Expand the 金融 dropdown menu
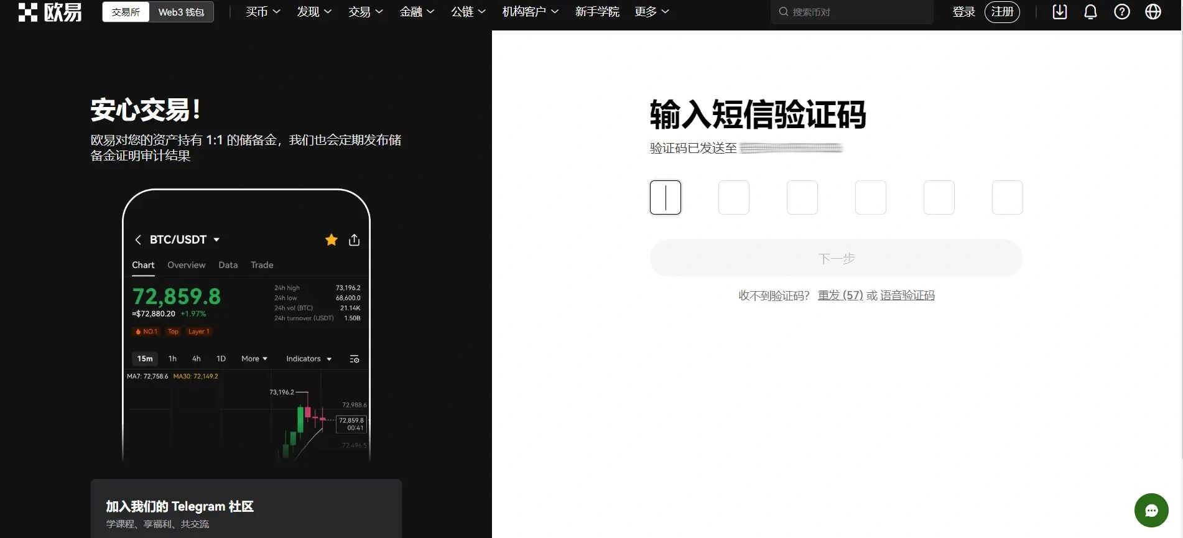1183x538 pixels. (417, 12)
